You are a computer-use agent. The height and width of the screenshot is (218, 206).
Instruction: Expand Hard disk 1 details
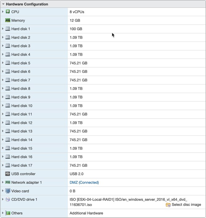click(3, 29)
